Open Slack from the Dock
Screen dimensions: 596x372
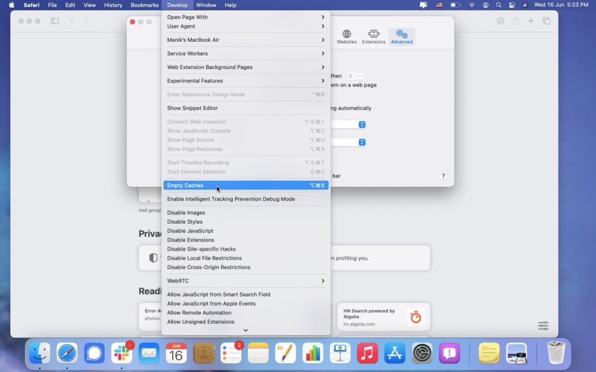[122, 352]
